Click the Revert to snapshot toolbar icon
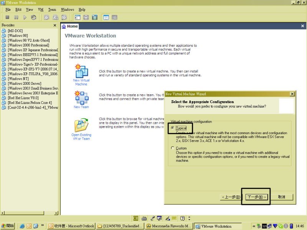 click(55, 17)
